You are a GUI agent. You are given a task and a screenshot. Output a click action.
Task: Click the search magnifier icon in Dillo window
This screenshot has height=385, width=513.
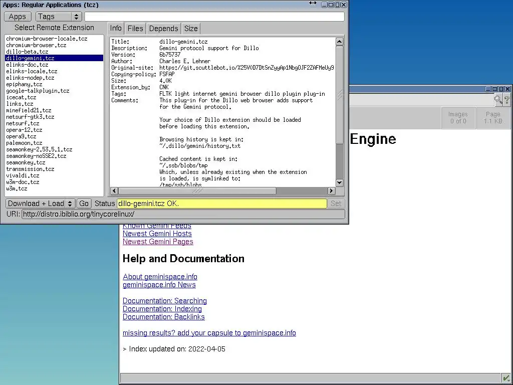click(498, 100)
